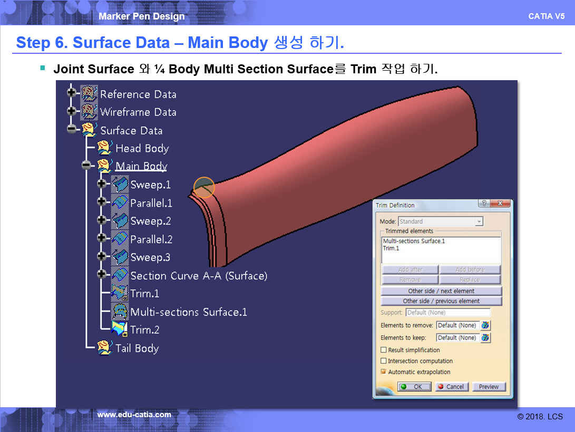The width and height of the screenshot is (575, 432).
Task: Collapse the Main Body tree node
Action: tap(86, 166)
